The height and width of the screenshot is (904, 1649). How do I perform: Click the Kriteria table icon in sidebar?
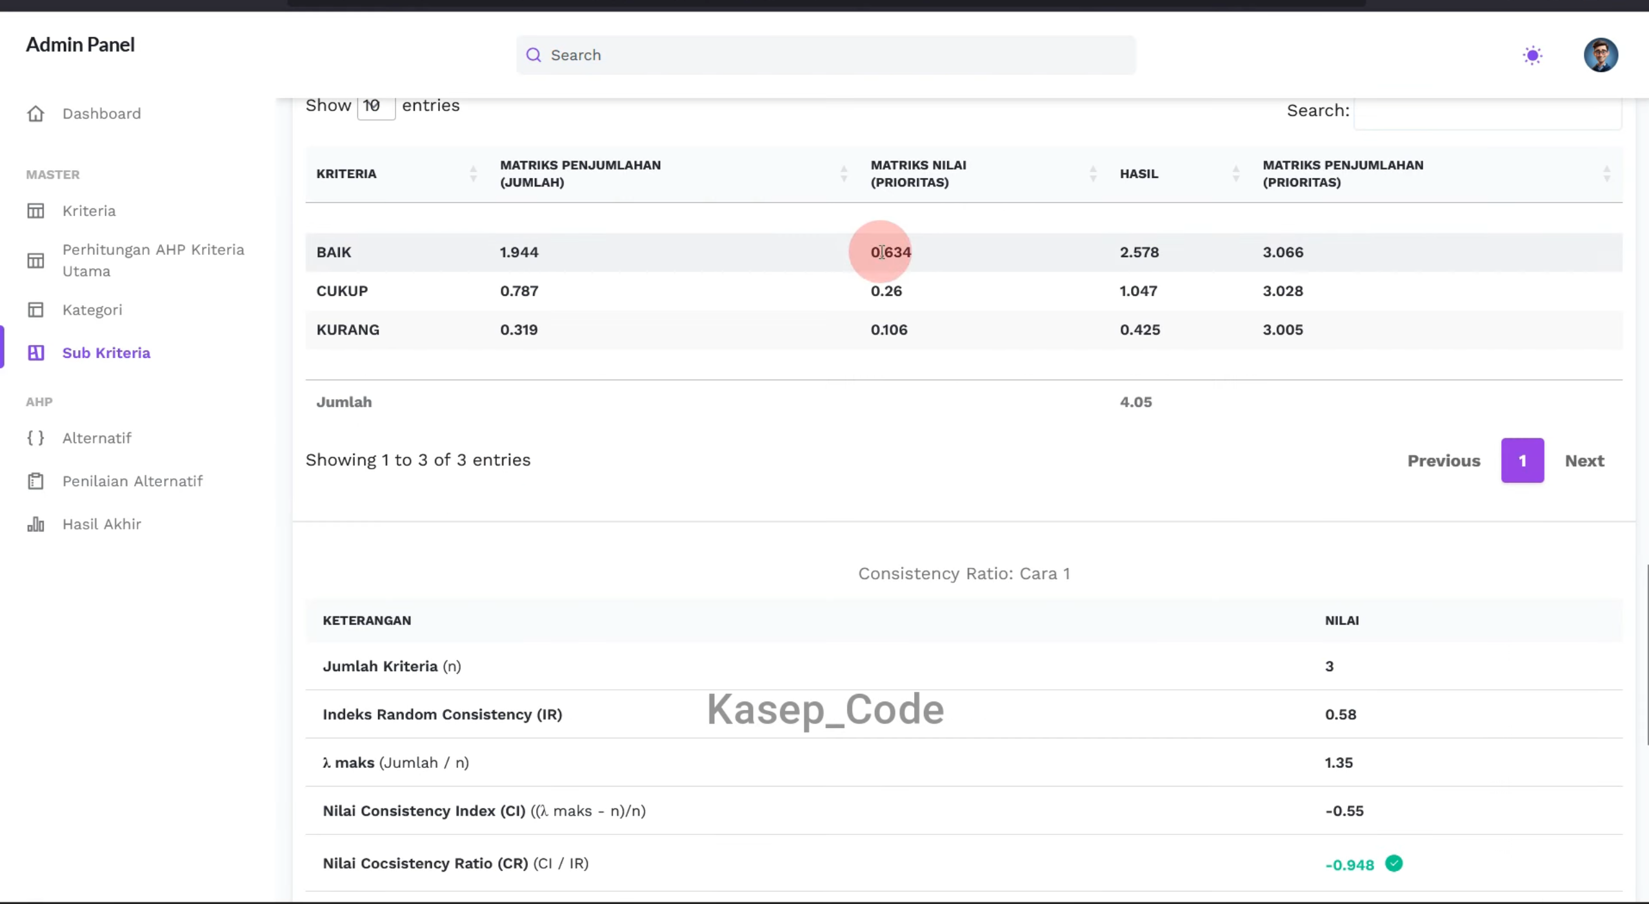tap(35, 211)
